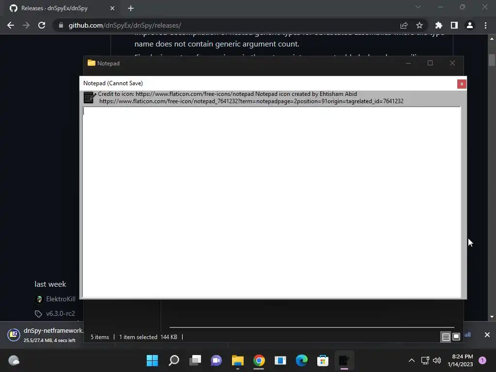Image resolution: width=496 pixels, height=372 pixels.
Task: Click the tag icon next to v6.3.0-rc2
Action: pyautogui.click(x=38, y=314)
